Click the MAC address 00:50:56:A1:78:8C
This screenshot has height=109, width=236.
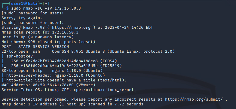click(x=53, y=85)
